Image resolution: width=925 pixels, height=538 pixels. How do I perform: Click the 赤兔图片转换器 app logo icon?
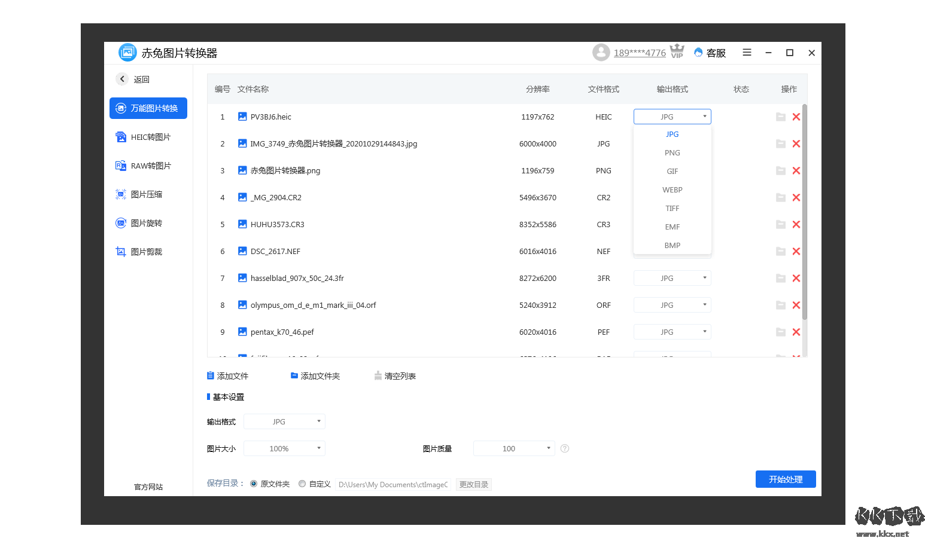pos(127,53)
